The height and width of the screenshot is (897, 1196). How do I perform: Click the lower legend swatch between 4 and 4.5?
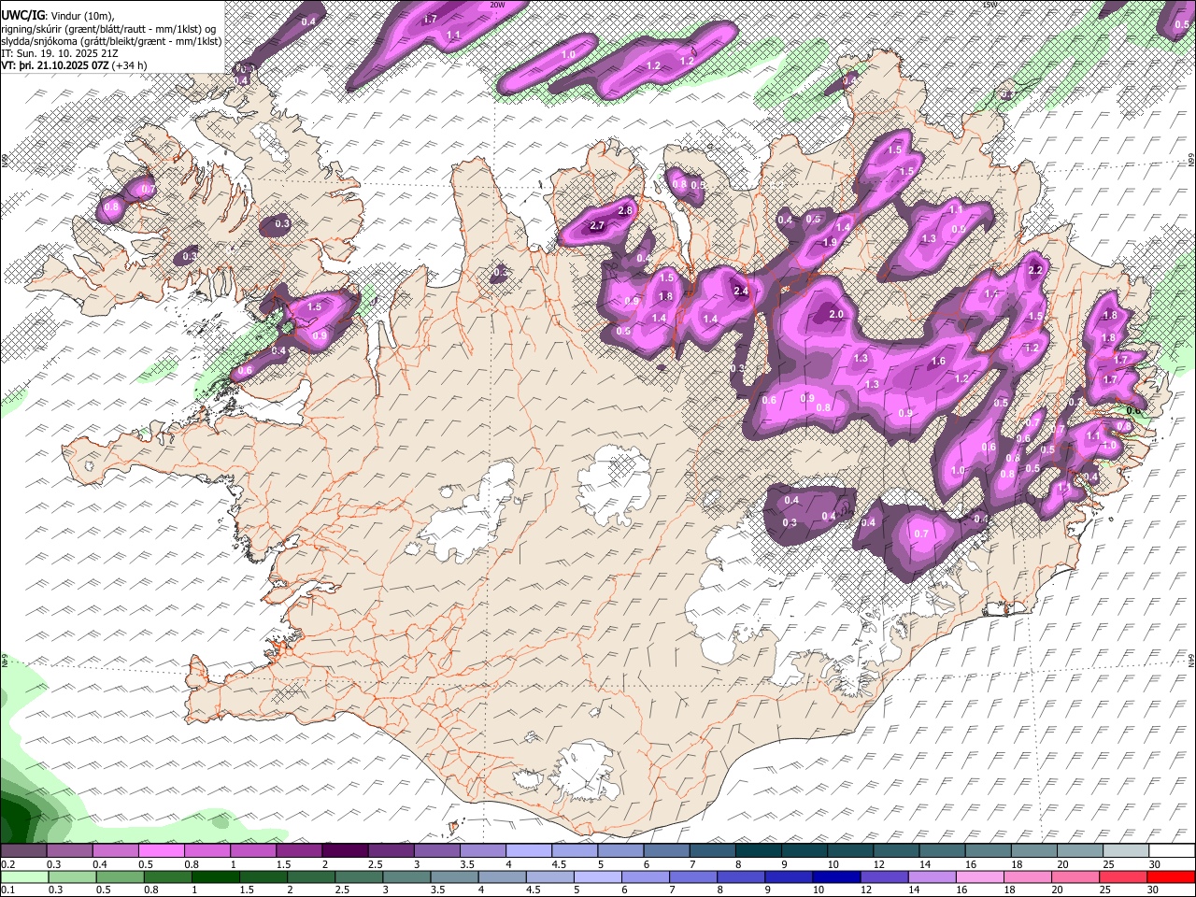[x=501, y=876]
